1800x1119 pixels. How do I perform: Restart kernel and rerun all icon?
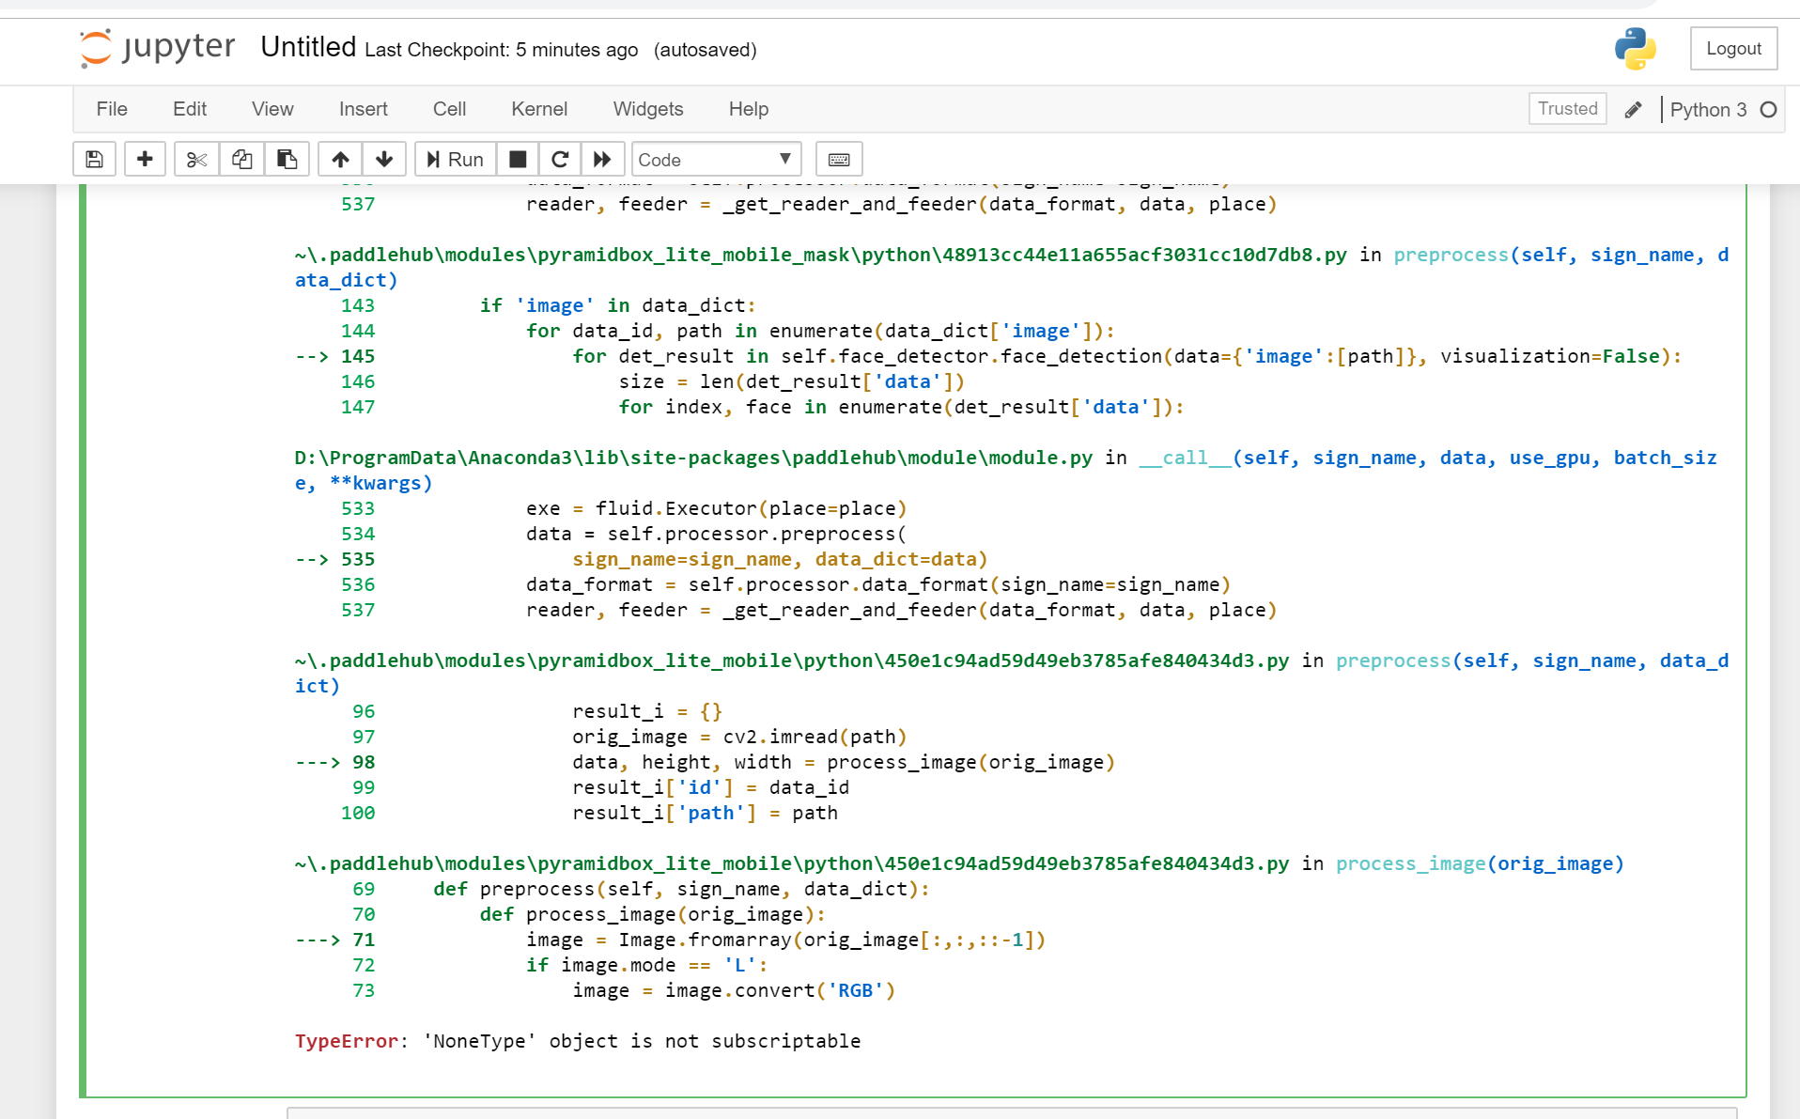pyautogui.click(x=602, y=160)
